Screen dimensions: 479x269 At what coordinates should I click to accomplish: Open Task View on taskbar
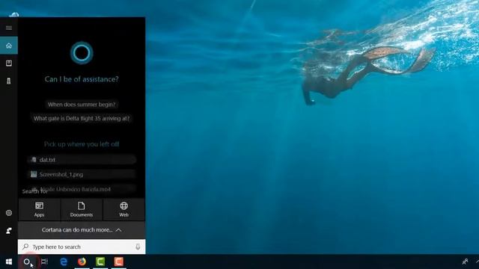pos(45,262)
